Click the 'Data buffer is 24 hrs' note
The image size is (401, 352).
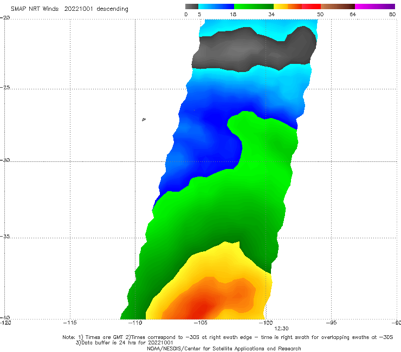[x=124, y=343]
